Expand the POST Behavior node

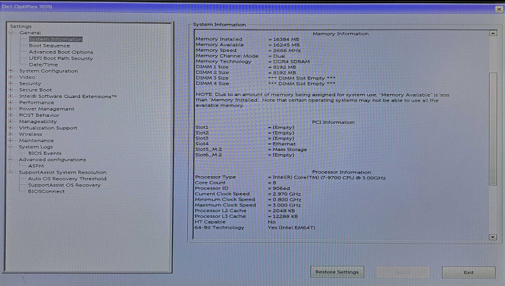click(x=11, y=115)
